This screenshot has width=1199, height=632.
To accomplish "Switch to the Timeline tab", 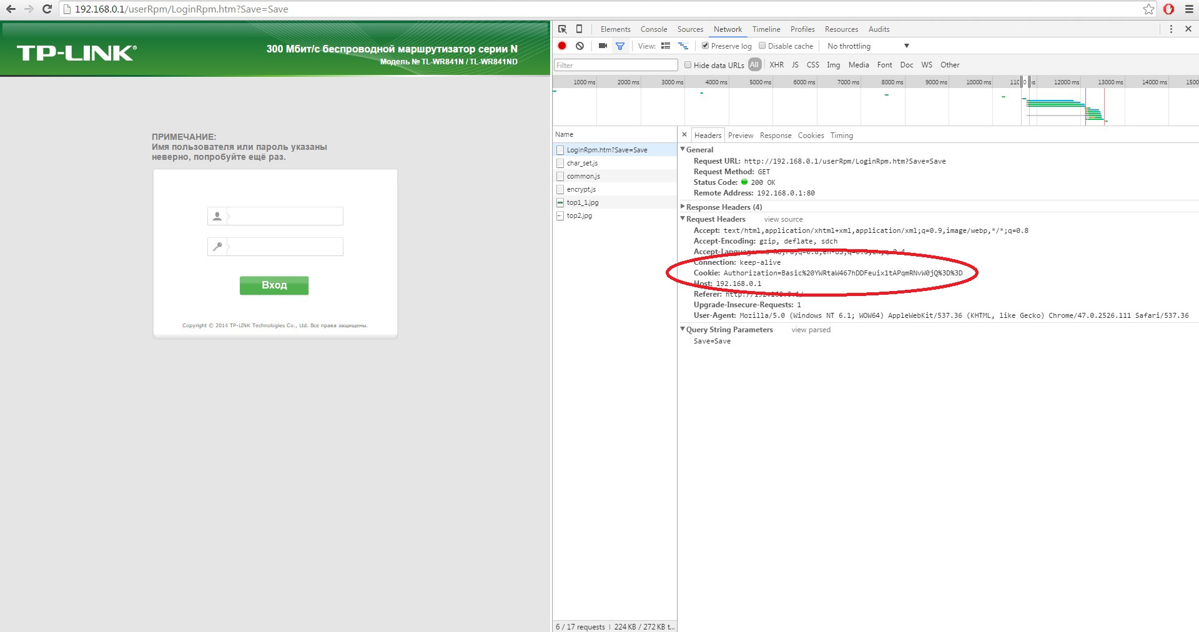I will (x=766, y=29).
